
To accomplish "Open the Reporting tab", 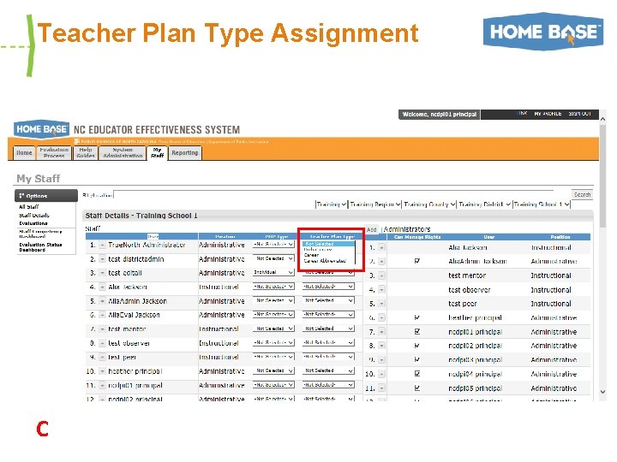I will [185, 153].
